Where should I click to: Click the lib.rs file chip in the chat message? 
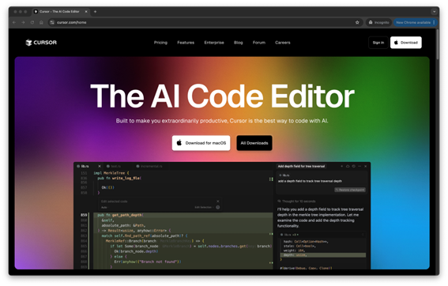284,175
